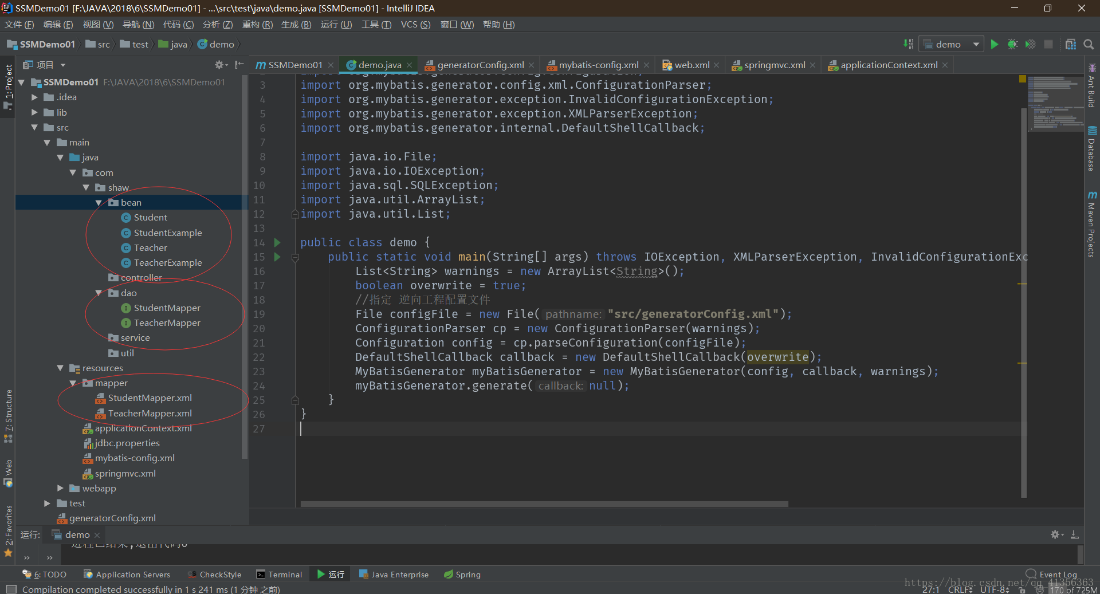Click the horizontal editor scrollbar
The width and height of the screenshot is (1100, 594).
544,504
